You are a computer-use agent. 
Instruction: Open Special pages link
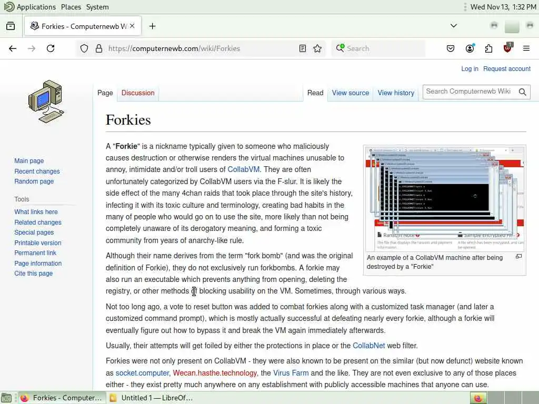click(x=34, y=232)
